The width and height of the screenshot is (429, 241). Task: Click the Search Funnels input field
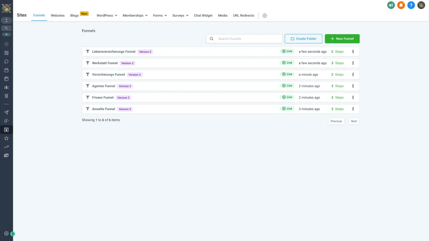click(245, 39)
